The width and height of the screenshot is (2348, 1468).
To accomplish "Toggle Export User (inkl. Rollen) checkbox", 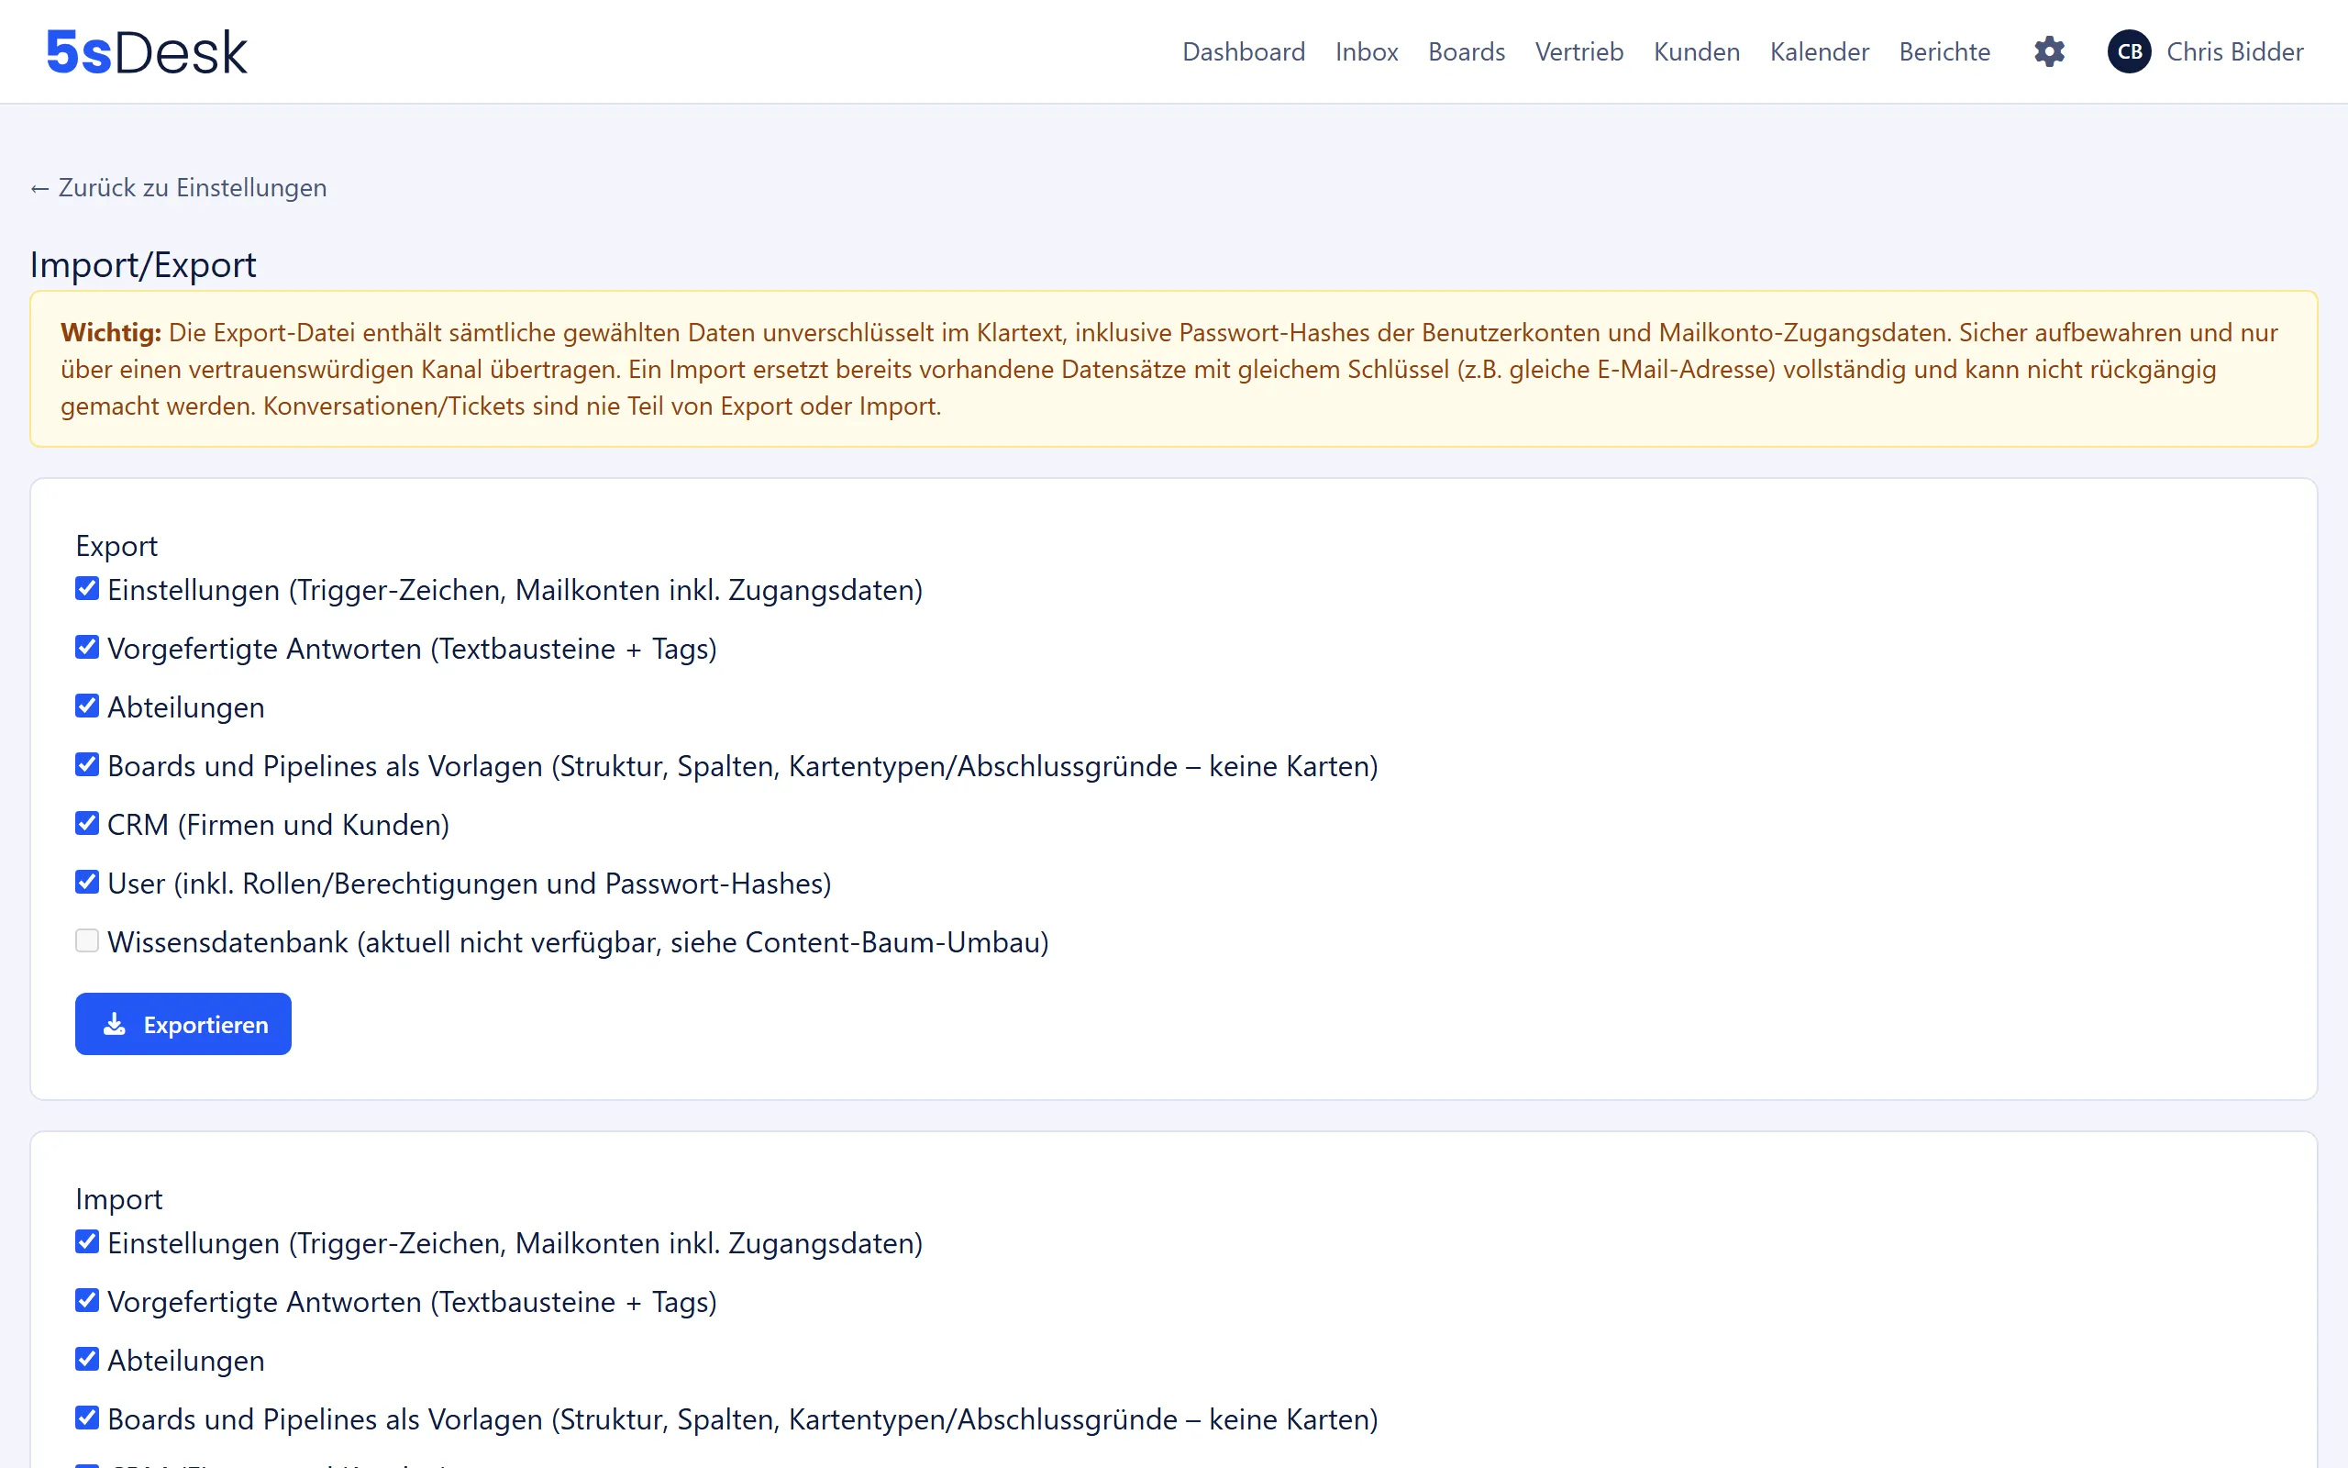I will [x=87, y=883].
